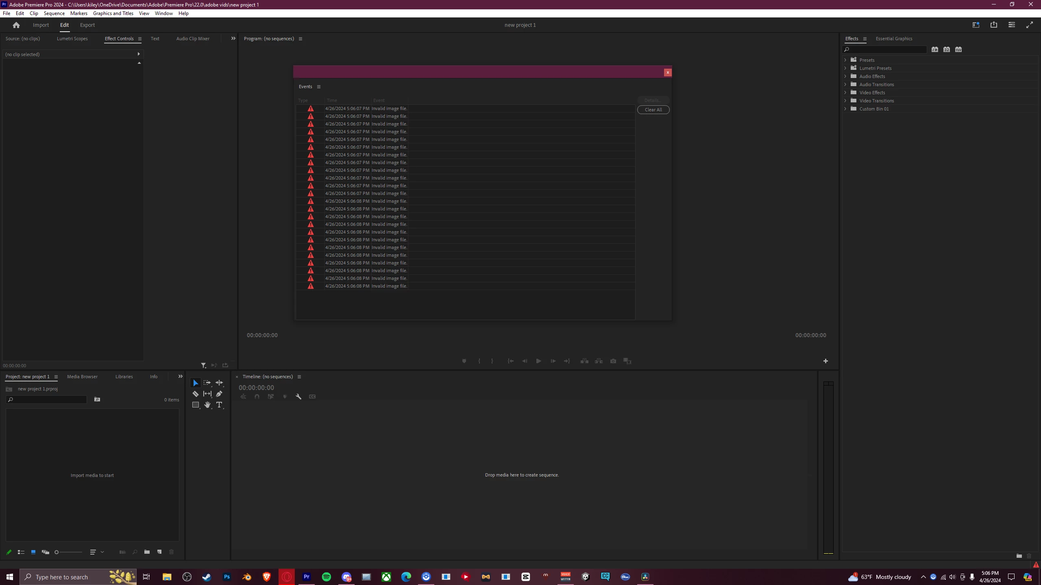Switch to the Media Browser tab
The height and width of the screenshot is (585, 1041).
(82, 377)
